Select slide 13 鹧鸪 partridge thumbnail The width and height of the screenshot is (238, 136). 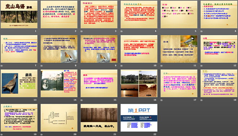tap(19, 83)
